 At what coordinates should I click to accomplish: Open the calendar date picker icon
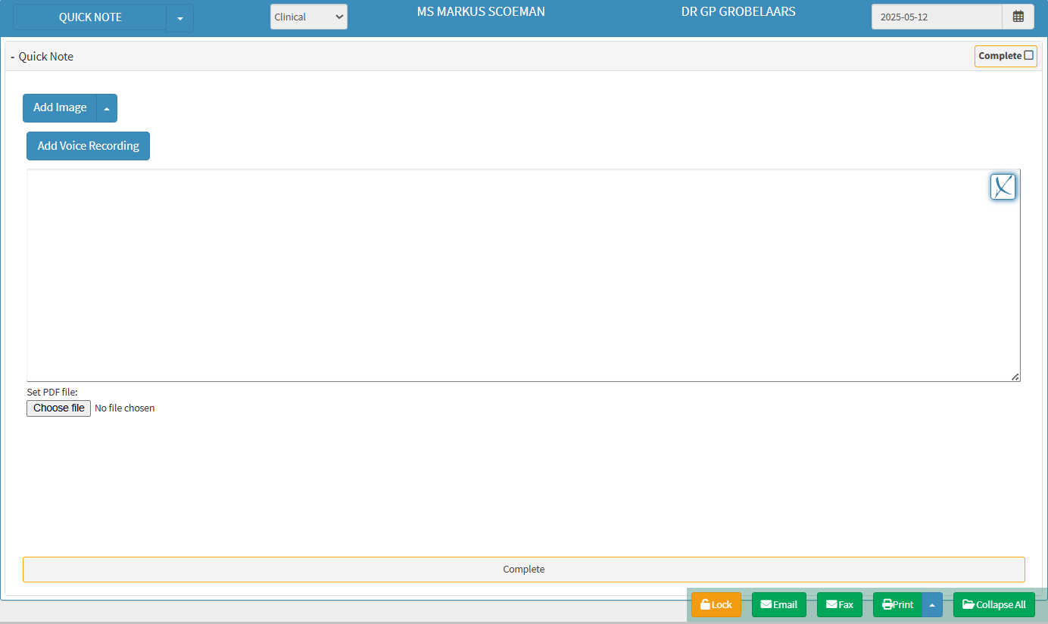(x=1018, y=17)
